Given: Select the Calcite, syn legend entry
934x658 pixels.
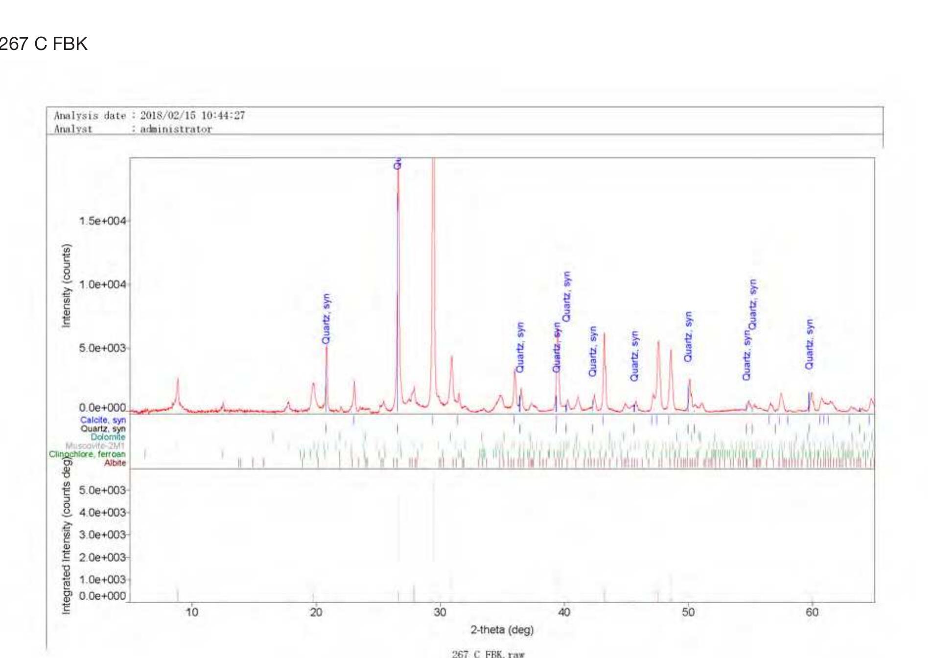Looking at the screenshot, I should pos(103,420).
